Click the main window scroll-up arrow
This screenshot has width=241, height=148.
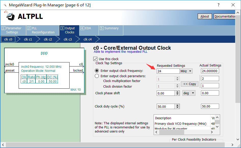(x=238, y=13)
